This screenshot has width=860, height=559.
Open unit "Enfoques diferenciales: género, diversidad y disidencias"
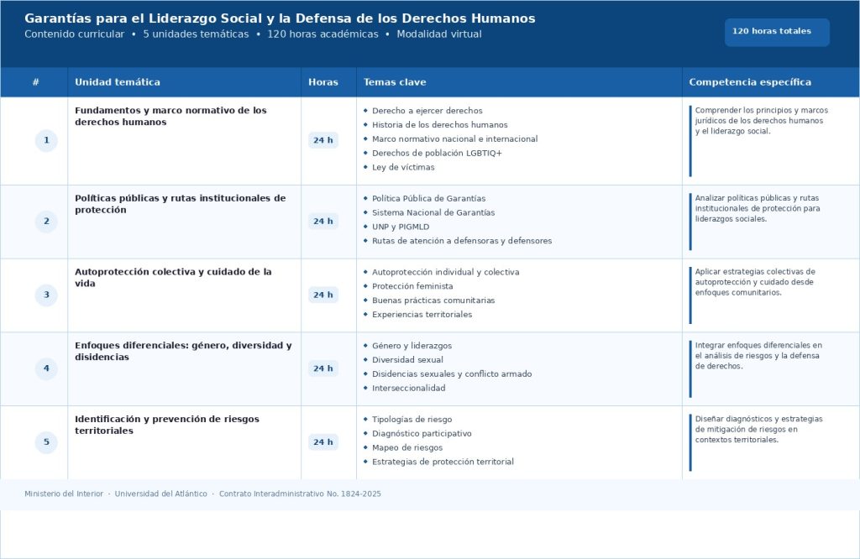point(183,351)
